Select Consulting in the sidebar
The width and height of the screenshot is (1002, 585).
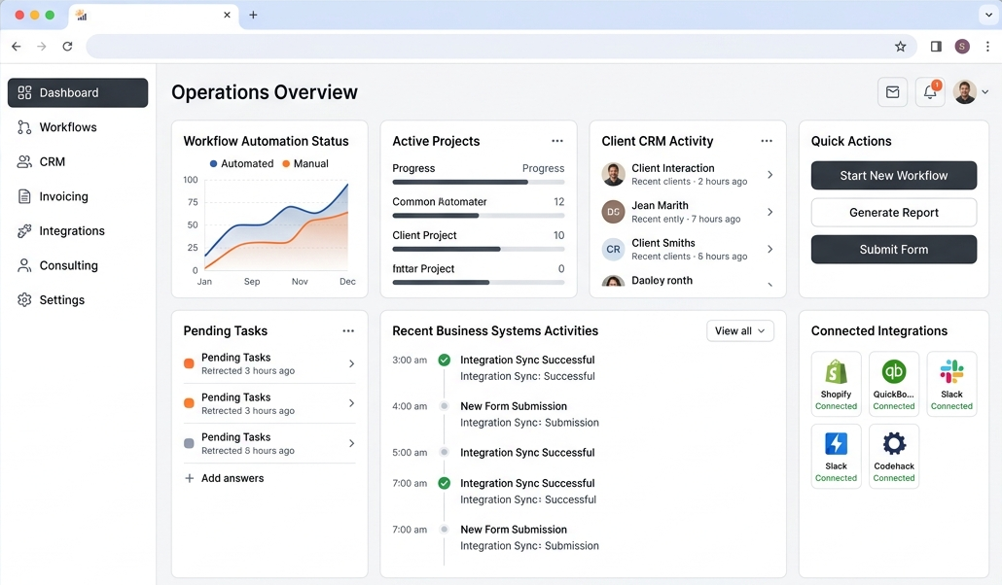(x=68, y=265)
